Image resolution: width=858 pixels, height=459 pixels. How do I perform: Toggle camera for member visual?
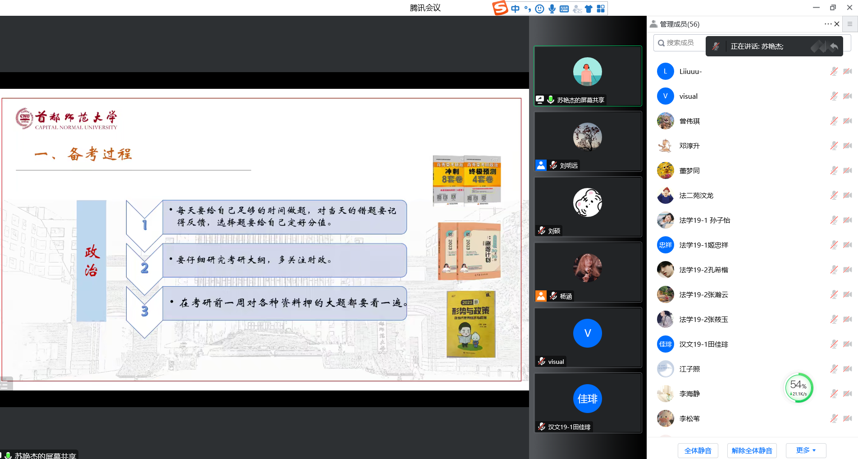tap(848, 96)
